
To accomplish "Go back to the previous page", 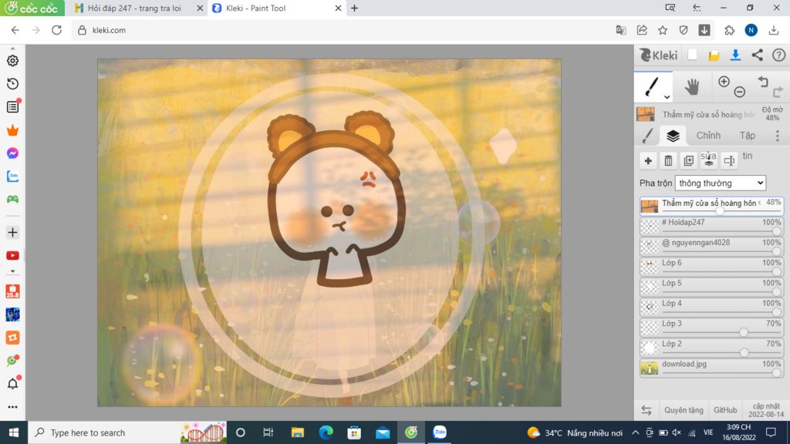I will coord(15,30).
